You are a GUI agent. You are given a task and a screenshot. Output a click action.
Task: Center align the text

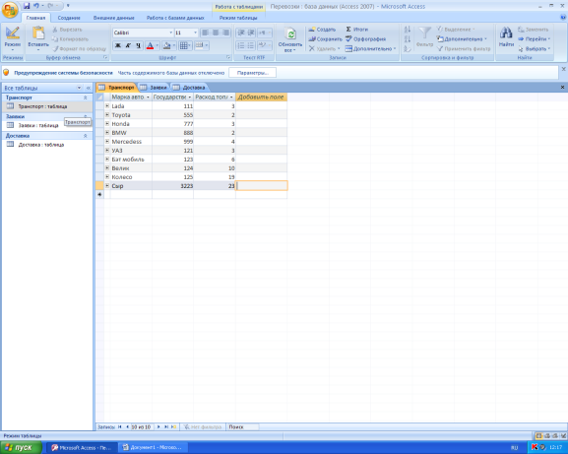point(216,32)
